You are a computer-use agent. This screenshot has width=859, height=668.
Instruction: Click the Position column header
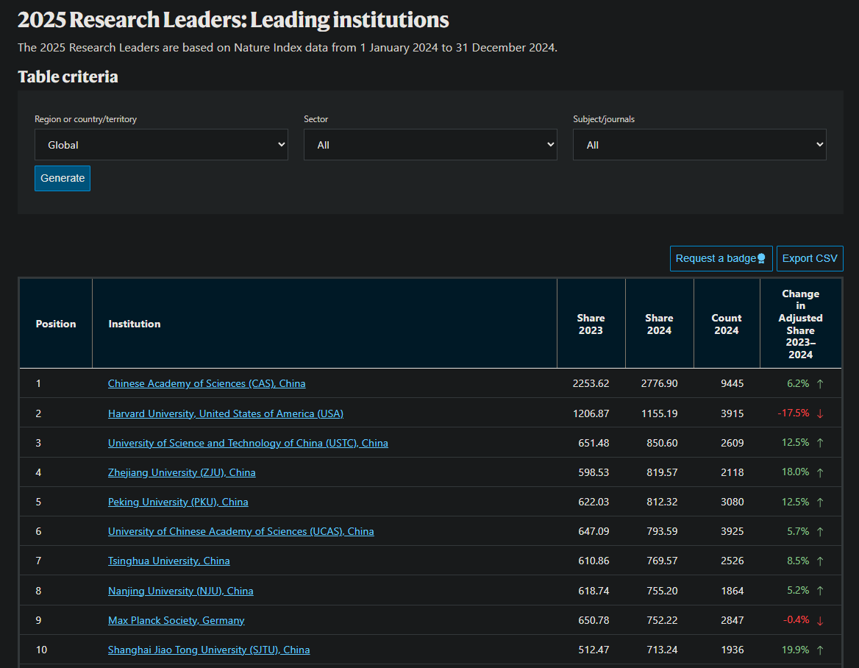tap(56, 324)
